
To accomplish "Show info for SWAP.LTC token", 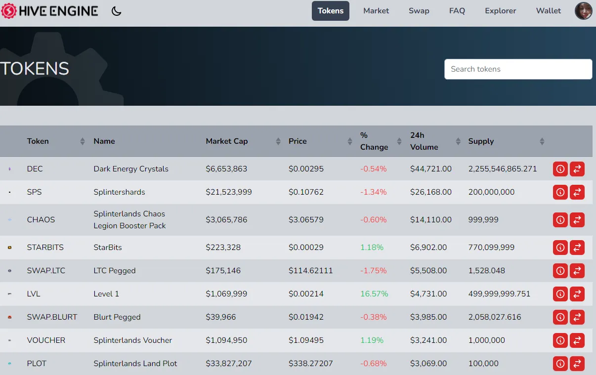I will [560, 271].
